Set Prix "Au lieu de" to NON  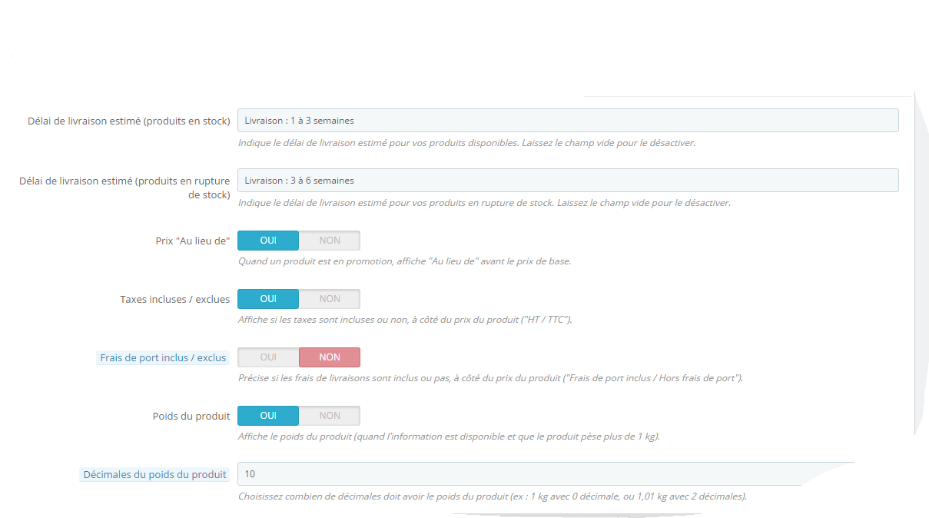point(330,241)
